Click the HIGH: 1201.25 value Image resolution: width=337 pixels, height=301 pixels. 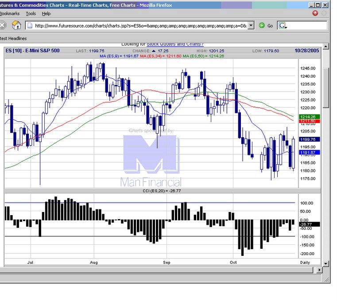pyautogui.click(x=210, y=51)
